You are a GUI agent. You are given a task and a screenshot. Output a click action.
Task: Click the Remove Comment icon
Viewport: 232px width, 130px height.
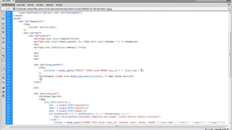coord(3,70)
